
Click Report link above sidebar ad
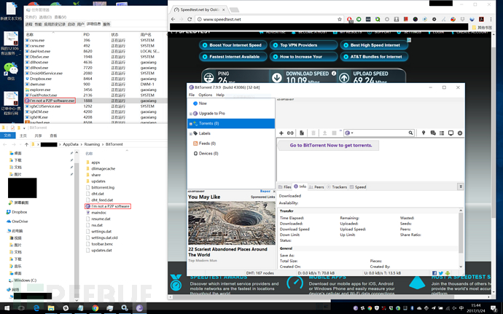click(265, 191)
